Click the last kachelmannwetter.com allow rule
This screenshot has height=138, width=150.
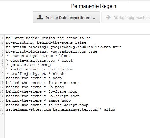[x=60, y=109]
